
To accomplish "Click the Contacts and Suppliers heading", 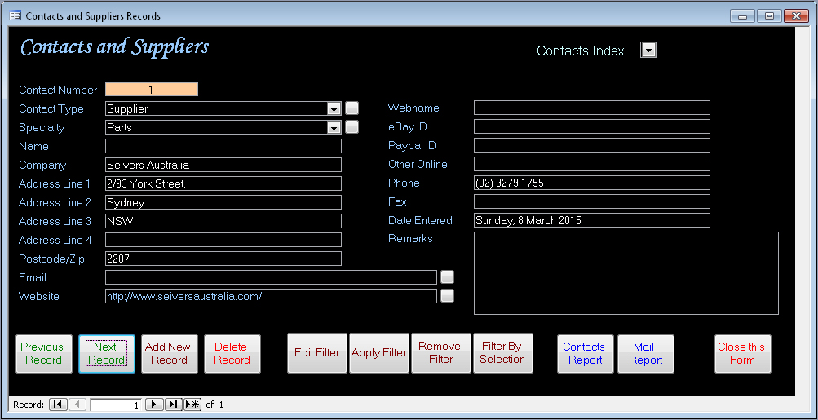I will (x=115, y=47).
